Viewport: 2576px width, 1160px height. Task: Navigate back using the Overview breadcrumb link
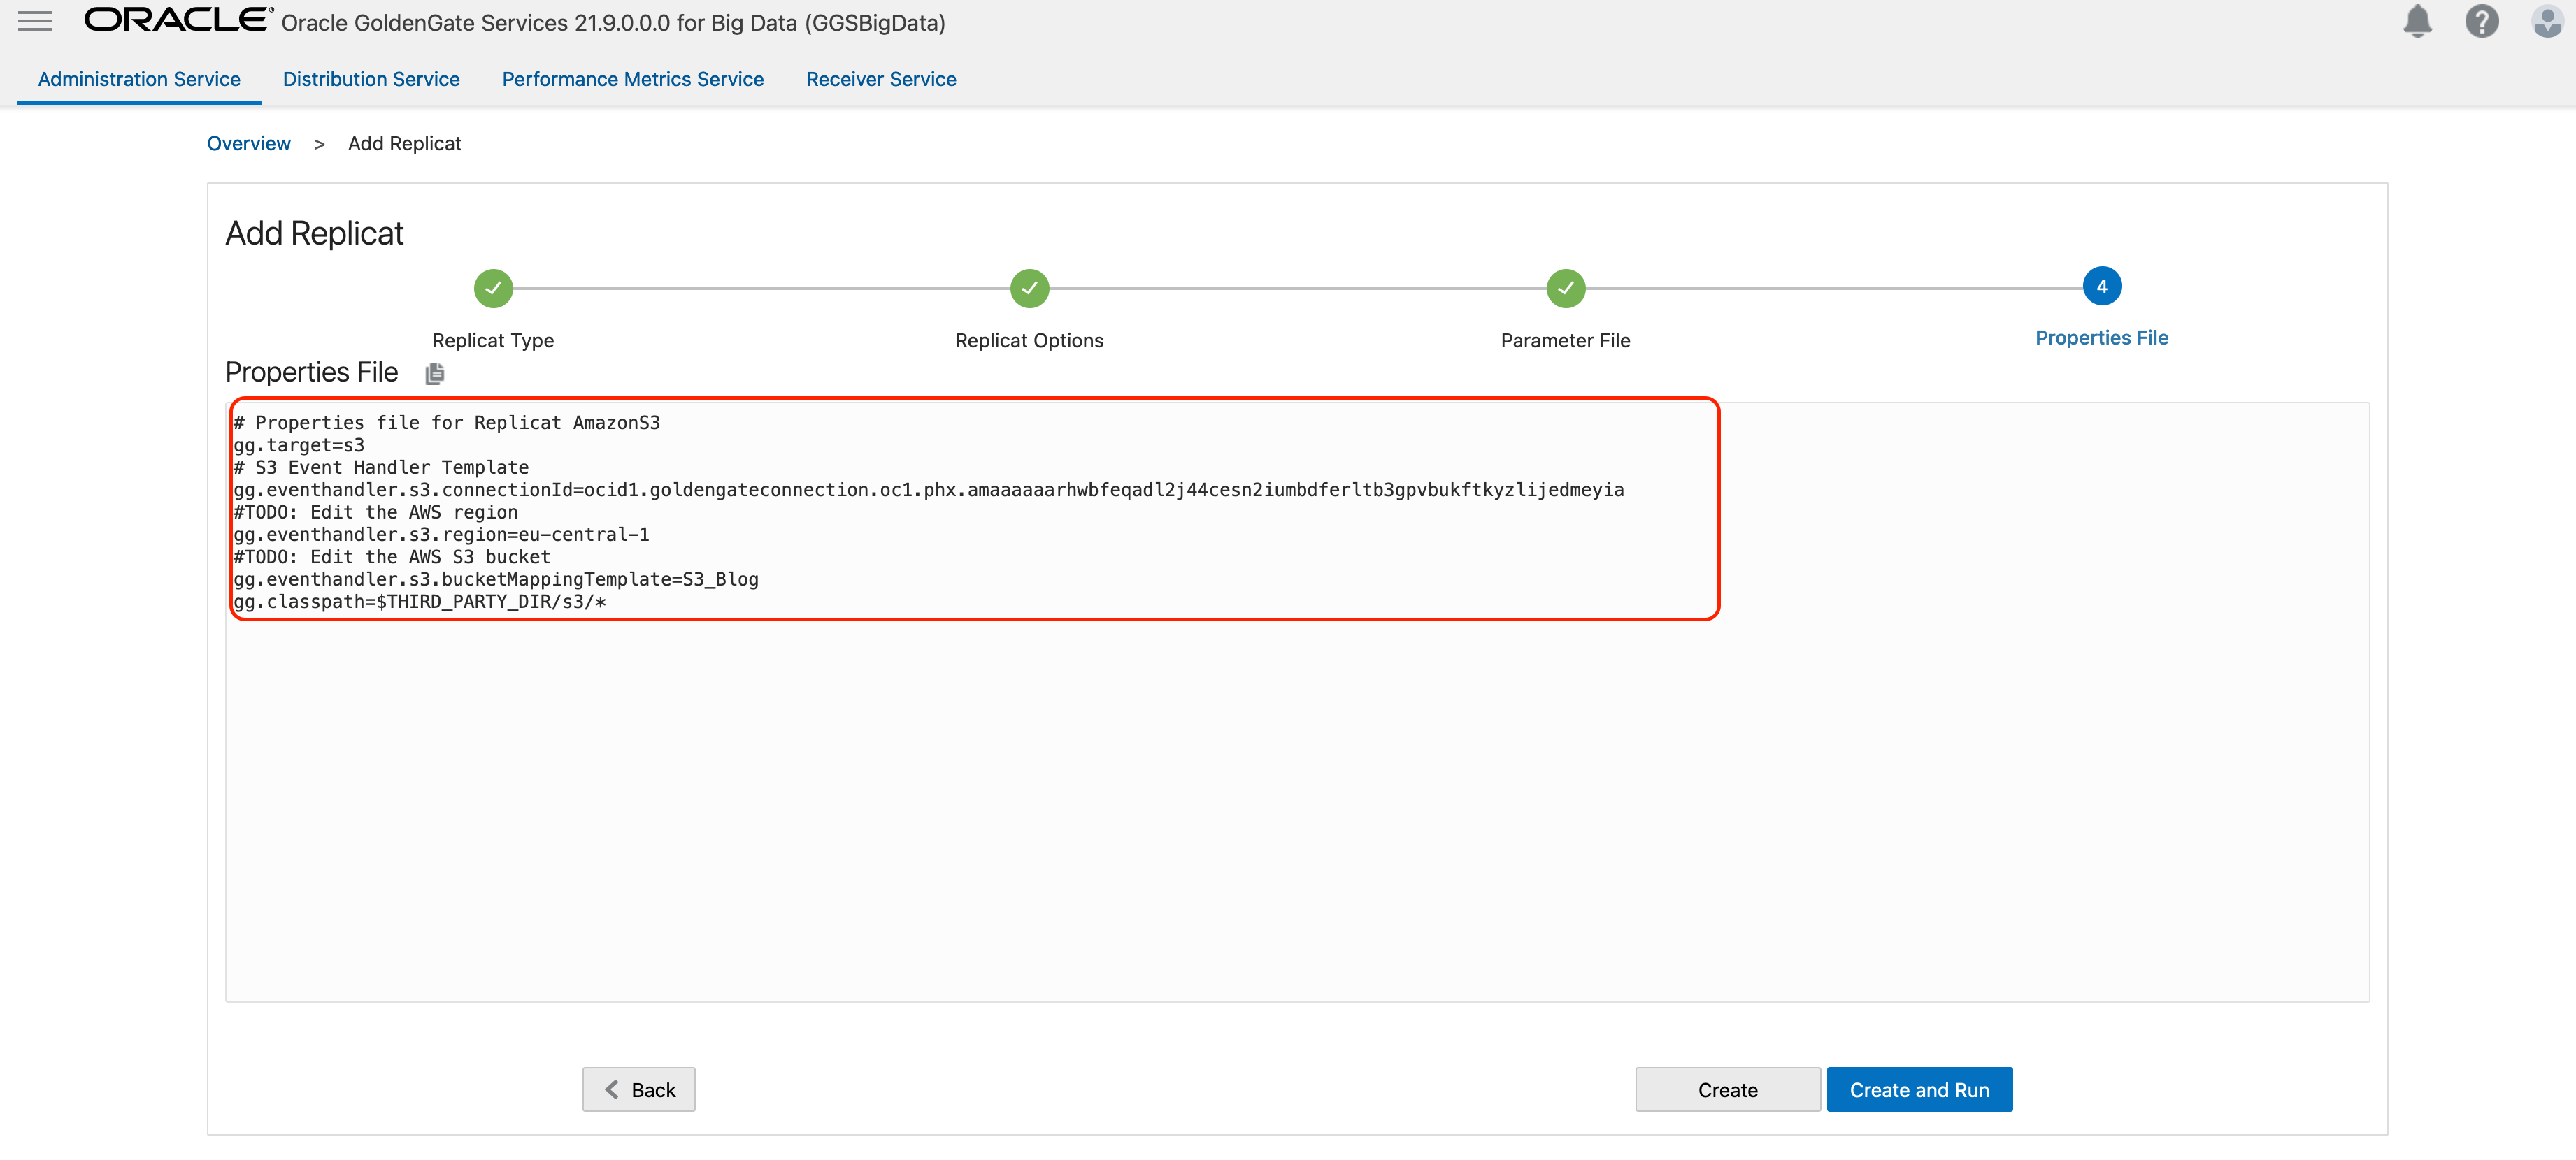point(249,143)
